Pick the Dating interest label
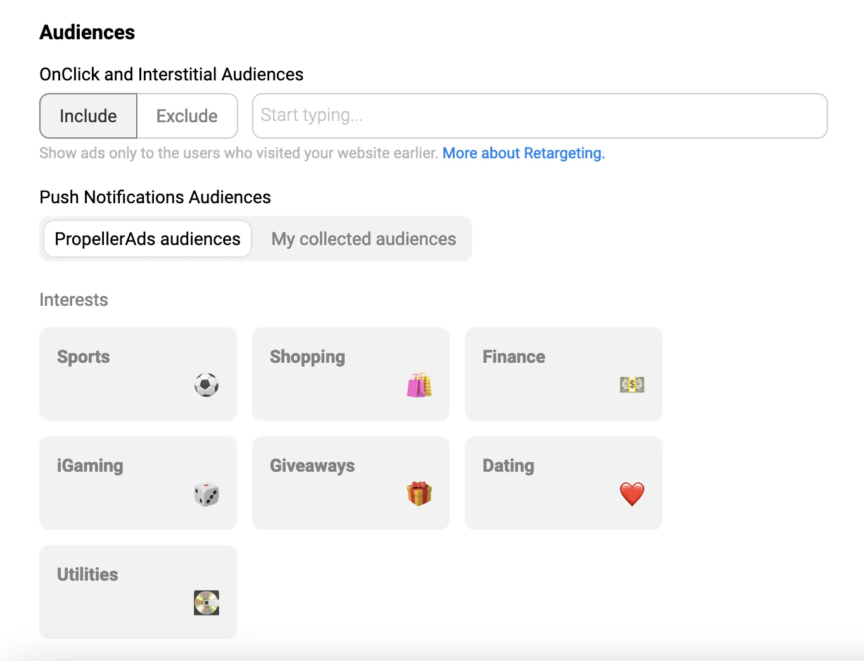Image resolution: width=864 pixels, height=661 pixels. (508, 466)
